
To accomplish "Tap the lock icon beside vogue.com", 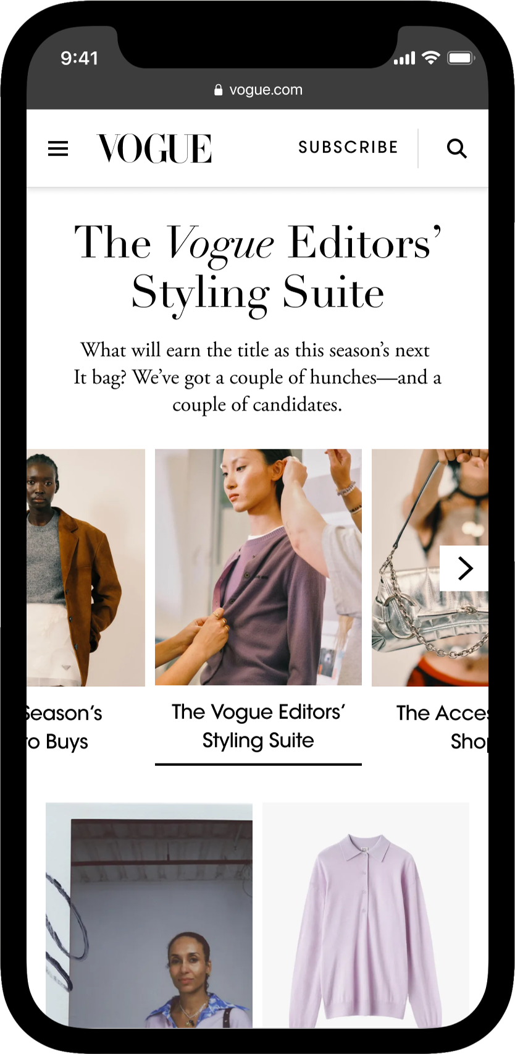I will click(x=218, y=90).
